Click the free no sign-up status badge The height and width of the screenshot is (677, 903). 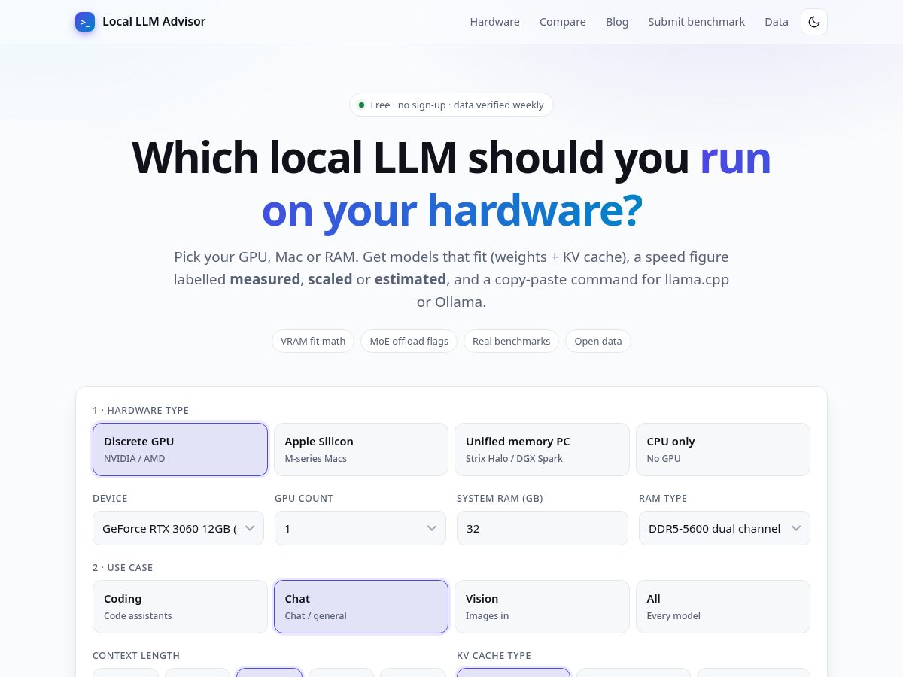coord(451,105)
